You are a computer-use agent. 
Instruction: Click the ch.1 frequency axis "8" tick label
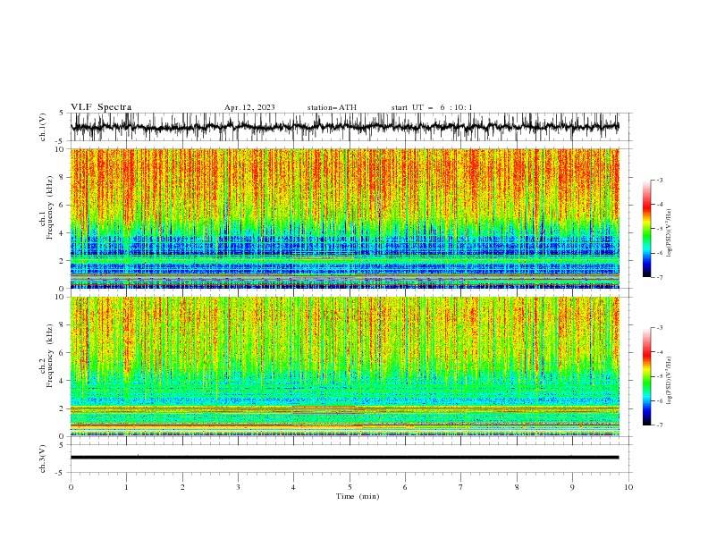63,177
